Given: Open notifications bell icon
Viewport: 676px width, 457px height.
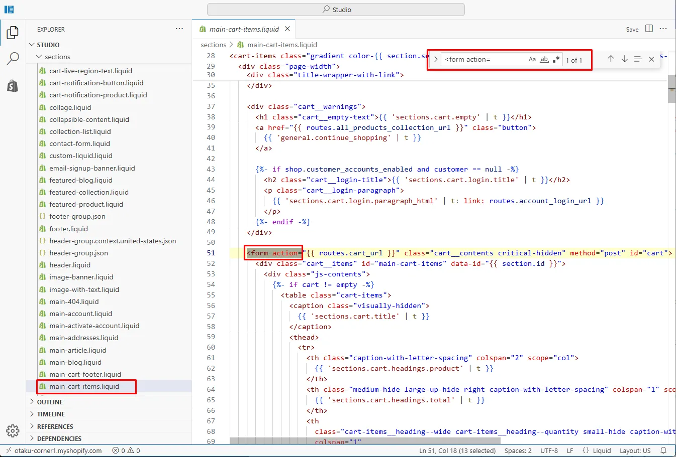Looking at the screenshot, I should [x=663, y=450].
